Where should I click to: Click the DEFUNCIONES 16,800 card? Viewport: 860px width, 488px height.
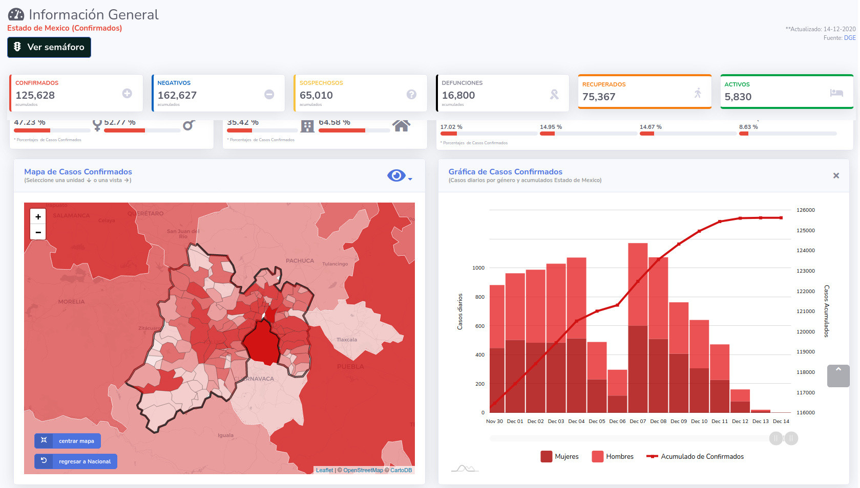coord(502,93)
